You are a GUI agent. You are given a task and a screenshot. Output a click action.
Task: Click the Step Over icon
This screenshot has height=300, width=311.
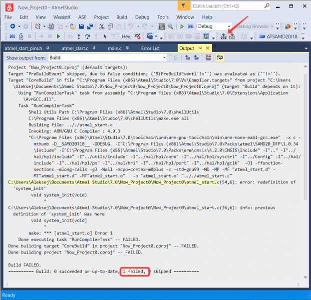click(87, 36)
